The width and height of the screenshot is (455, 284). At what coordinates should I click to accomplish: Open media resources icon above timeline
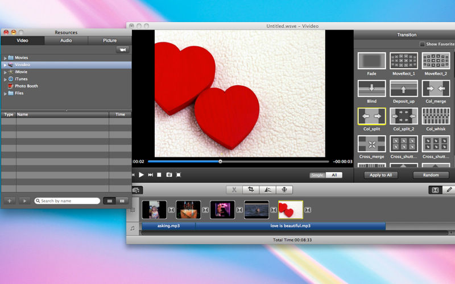coord(136,190)
